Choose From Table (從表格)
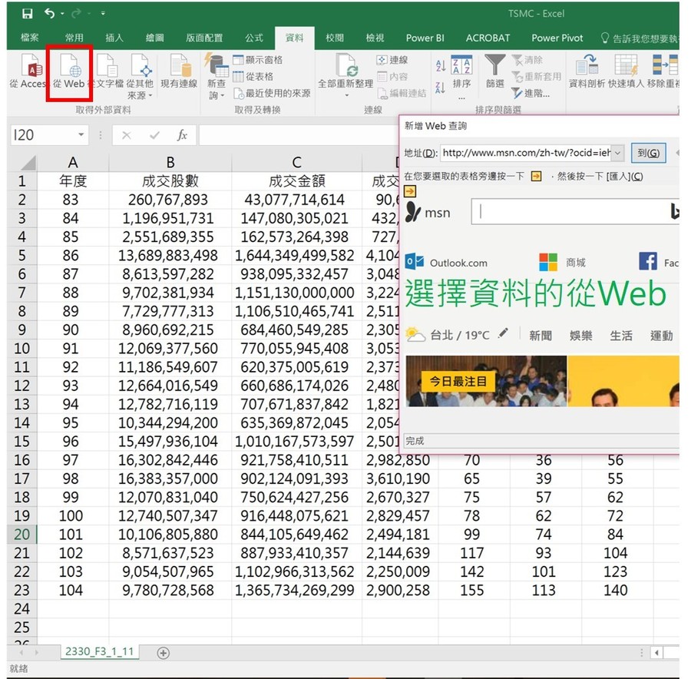691x679 pixels. pyautogui.click(x=253, y=76)
